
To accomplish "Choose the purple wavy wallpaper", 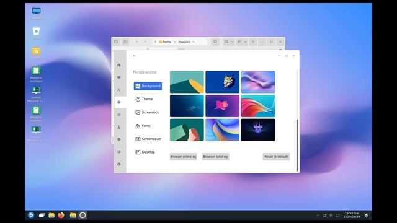I will [x=258, y=82].
